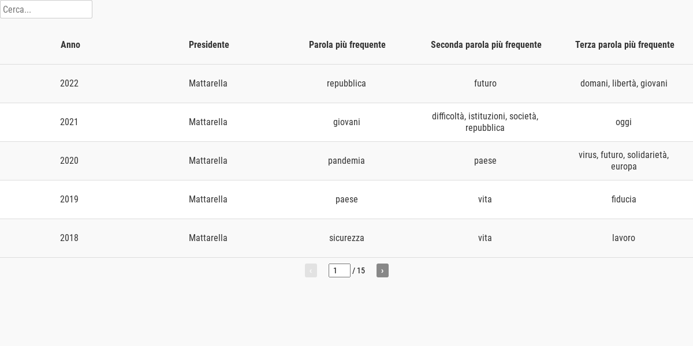Sort by Presidente column header
693x346 pixels.
coord(209,45)
